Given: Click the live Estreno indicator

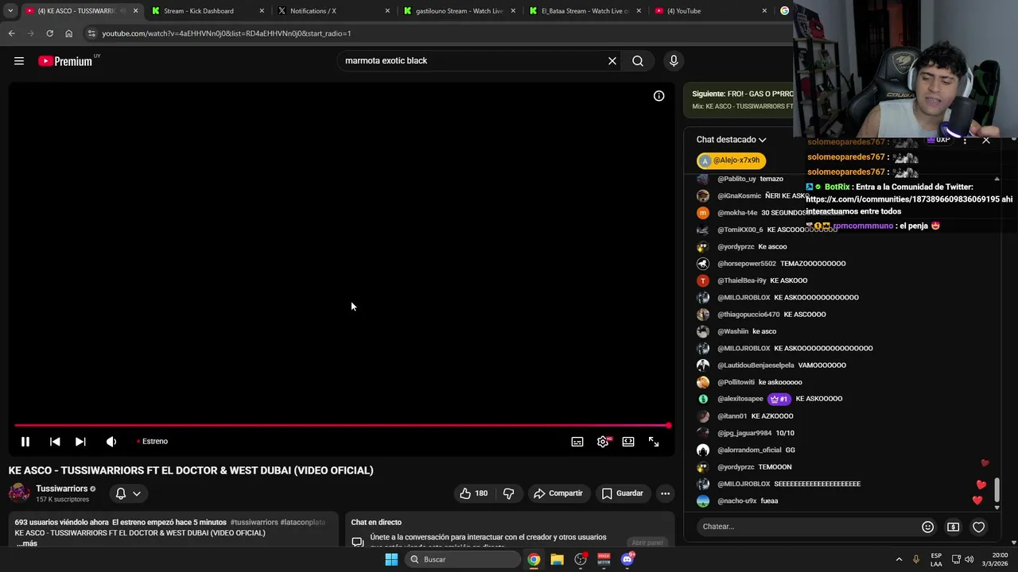Looking at the screenshot, I should [x=152, y=442].
